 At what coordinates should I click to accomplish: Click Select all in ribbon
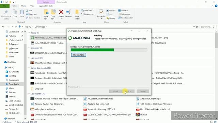(x=123, y=11)
